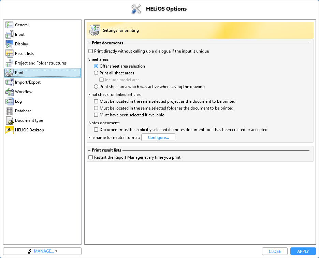The width and height of the screenshot is (319, 258).
Task: Click the 'File name for neutral format:' label
Action: point(114,138)
